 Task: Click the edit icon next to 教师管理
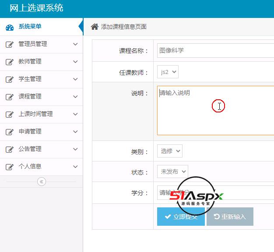(x=10, y=62)
